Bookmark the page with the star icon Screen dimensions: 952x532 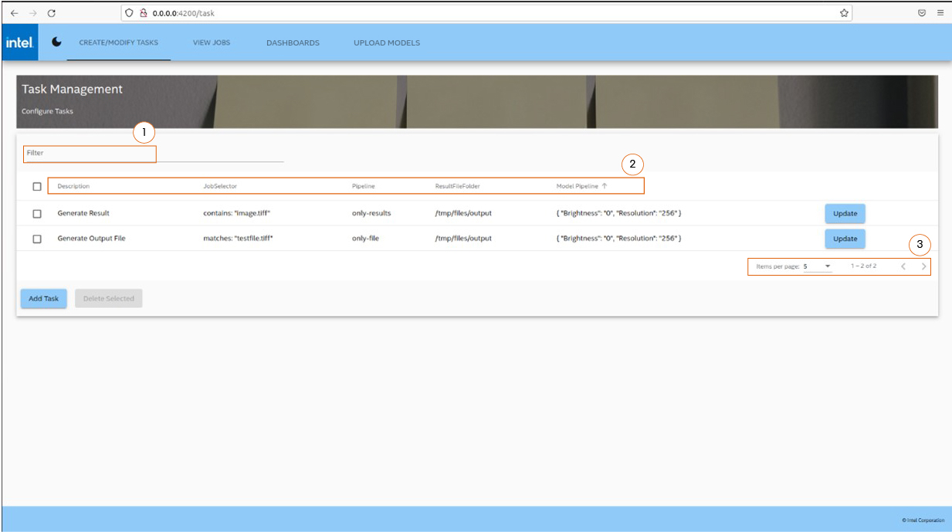[x=843, y=12]
